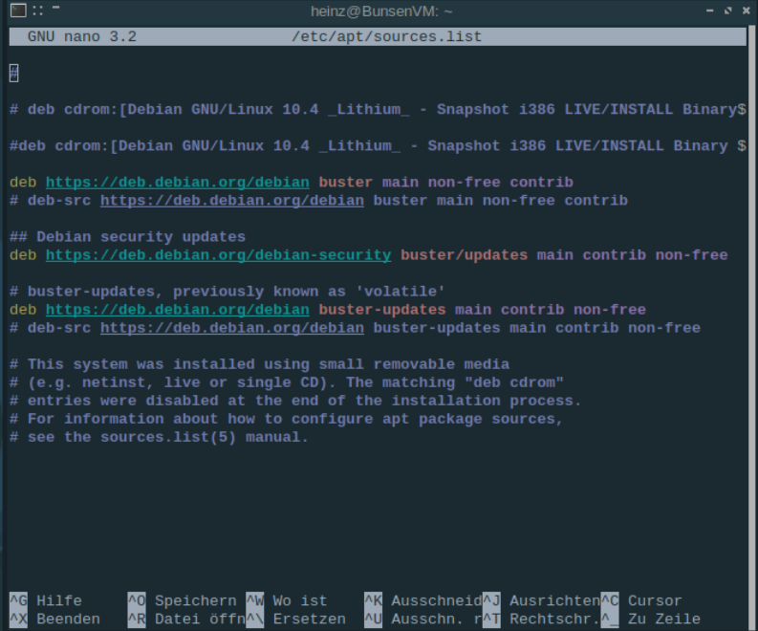The width and height of the screenshot is (758, 631).
Task: Click the /etc/apt/sources.list filename header
Action: pyautogui.click(x=386, y=36)
